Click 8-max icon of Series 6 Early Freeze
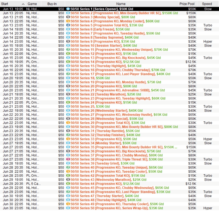 [68, 29]
